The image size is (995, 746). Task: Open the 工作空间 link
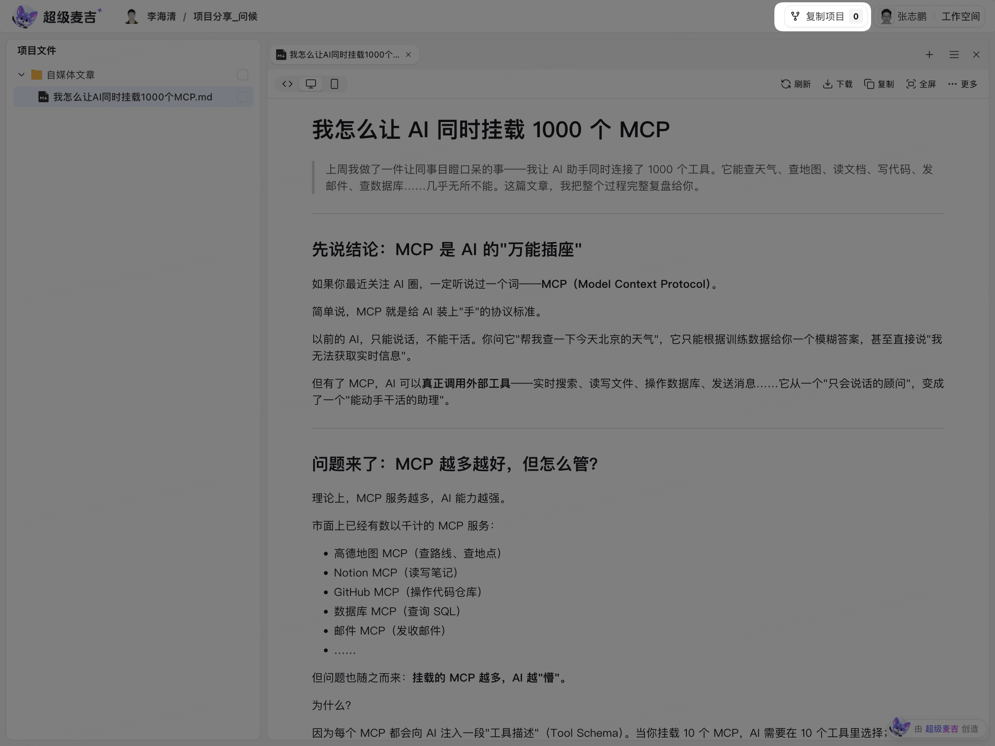960,17
